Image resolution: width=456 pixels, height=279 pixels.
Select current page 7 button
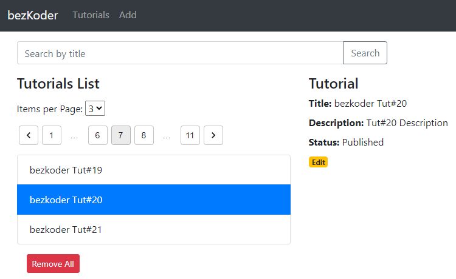pyautogui.click(x=121, y=135)
